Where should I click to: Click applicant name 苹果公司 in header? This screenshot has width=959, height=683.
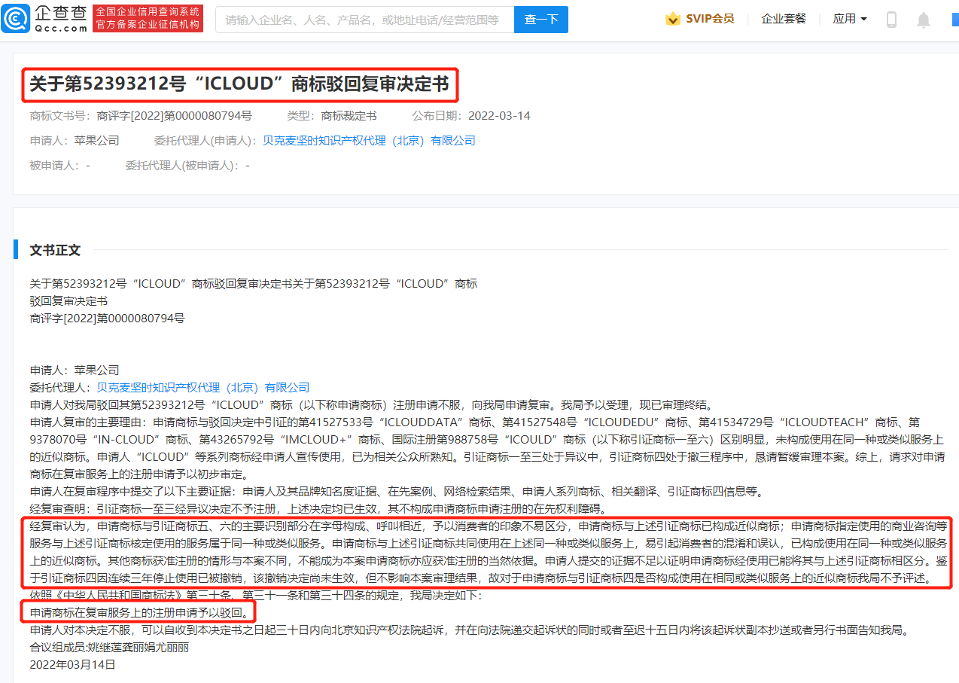[x=96, y=141]
